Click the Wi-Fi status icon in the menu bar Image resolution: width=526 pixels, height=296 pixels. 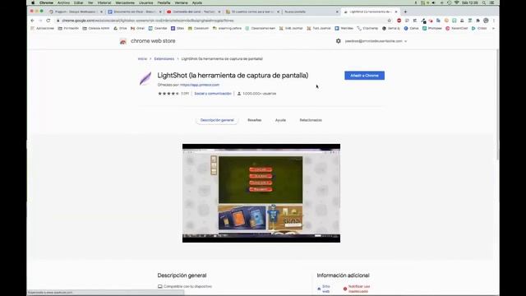point(457,2)
